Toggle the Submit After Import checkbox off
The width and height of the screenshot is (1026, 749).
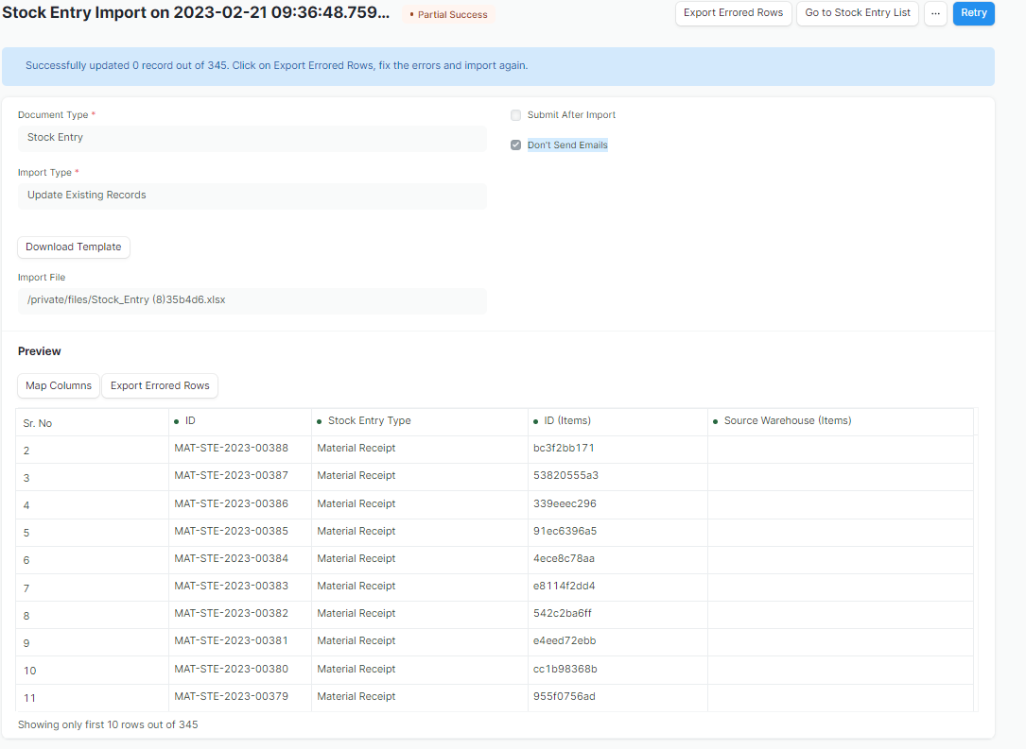click(515, 114)
